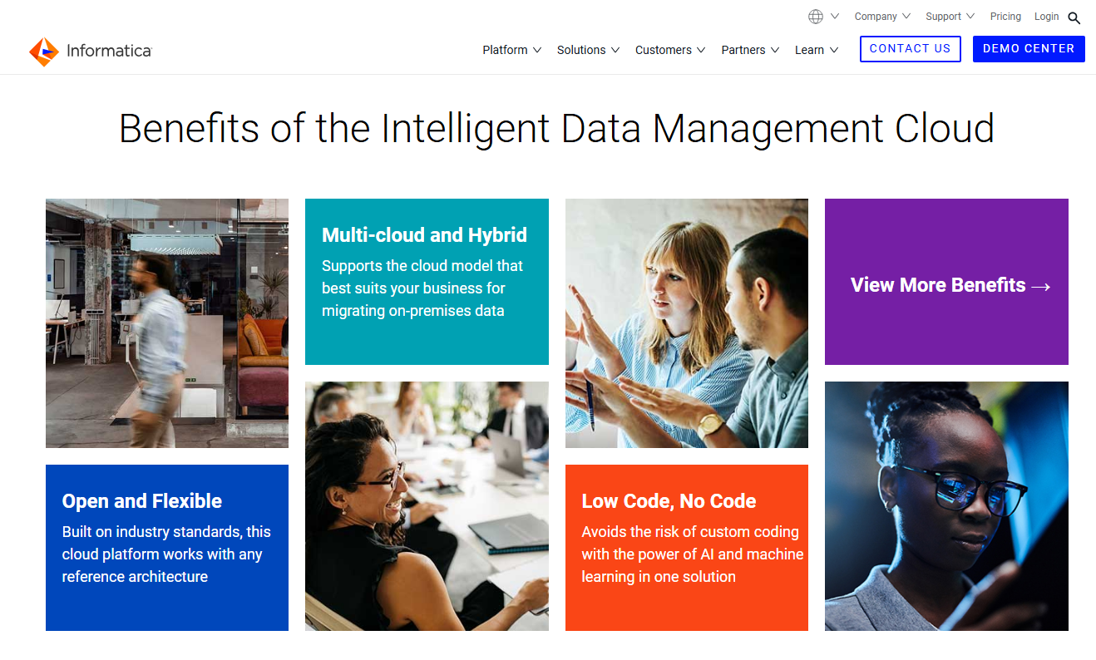Image resolution: width=1096 pixels, height=660 pixels.
Task: Click the Pricing link
Action: coord(1005,17)
